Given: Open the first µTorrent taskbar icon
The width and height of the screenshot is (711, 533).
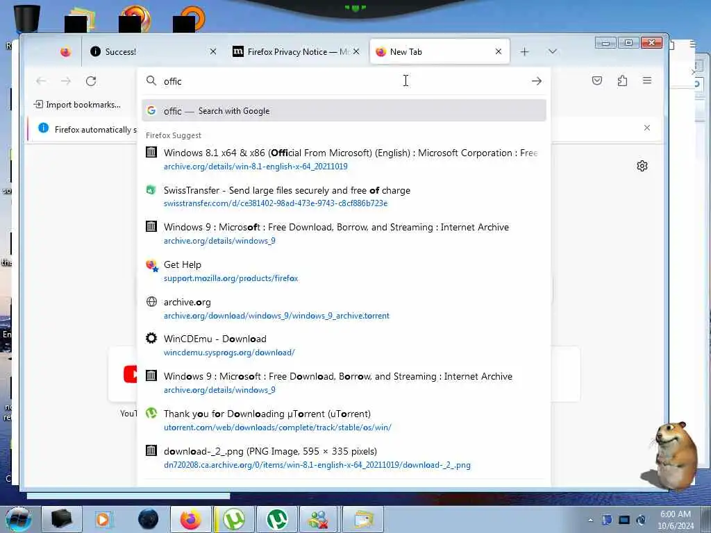Looking at the screenshot, I should pyautogui.click(x=234, y=519).
